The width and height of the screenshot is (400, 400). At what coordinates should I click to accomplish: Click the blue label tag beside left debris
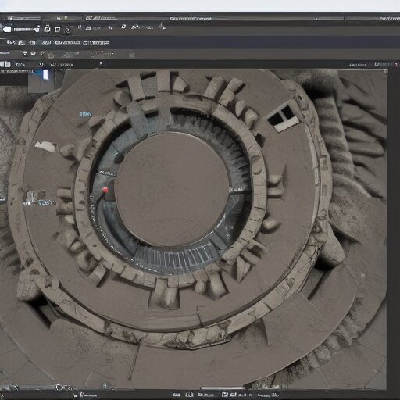[45, 202]
